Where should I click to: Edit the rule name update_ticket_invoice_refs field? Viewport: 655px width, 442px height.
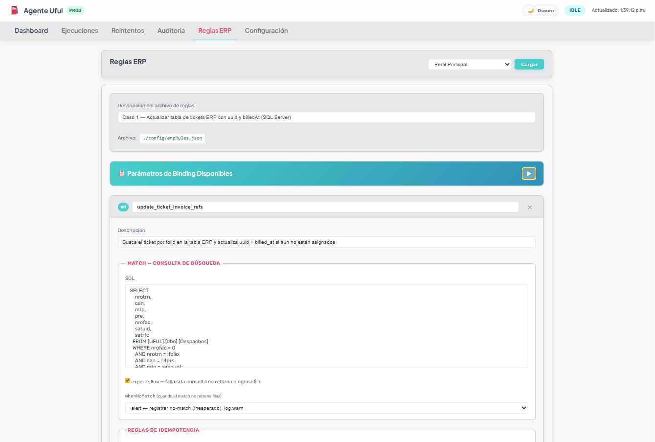click(x=325, y=207)
